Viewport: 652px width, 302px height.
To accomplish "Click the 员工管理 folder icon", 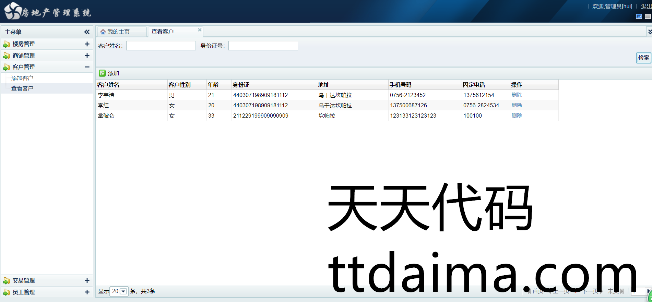I will (x=7, y=292).
